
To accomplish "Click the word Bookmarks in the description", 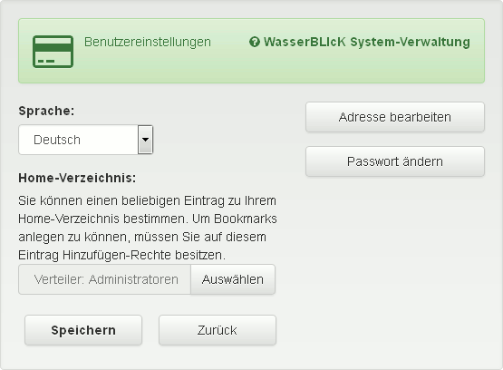I will click(246, 219).
